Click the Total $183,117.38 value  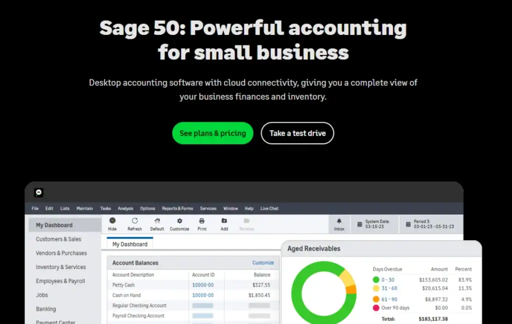(x=433, y=319)
